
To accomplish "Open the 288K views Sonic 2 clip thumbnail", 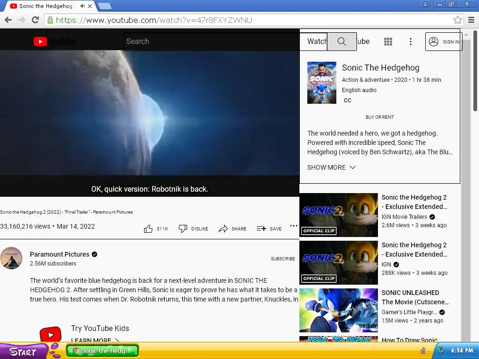I will click(339, 263).
